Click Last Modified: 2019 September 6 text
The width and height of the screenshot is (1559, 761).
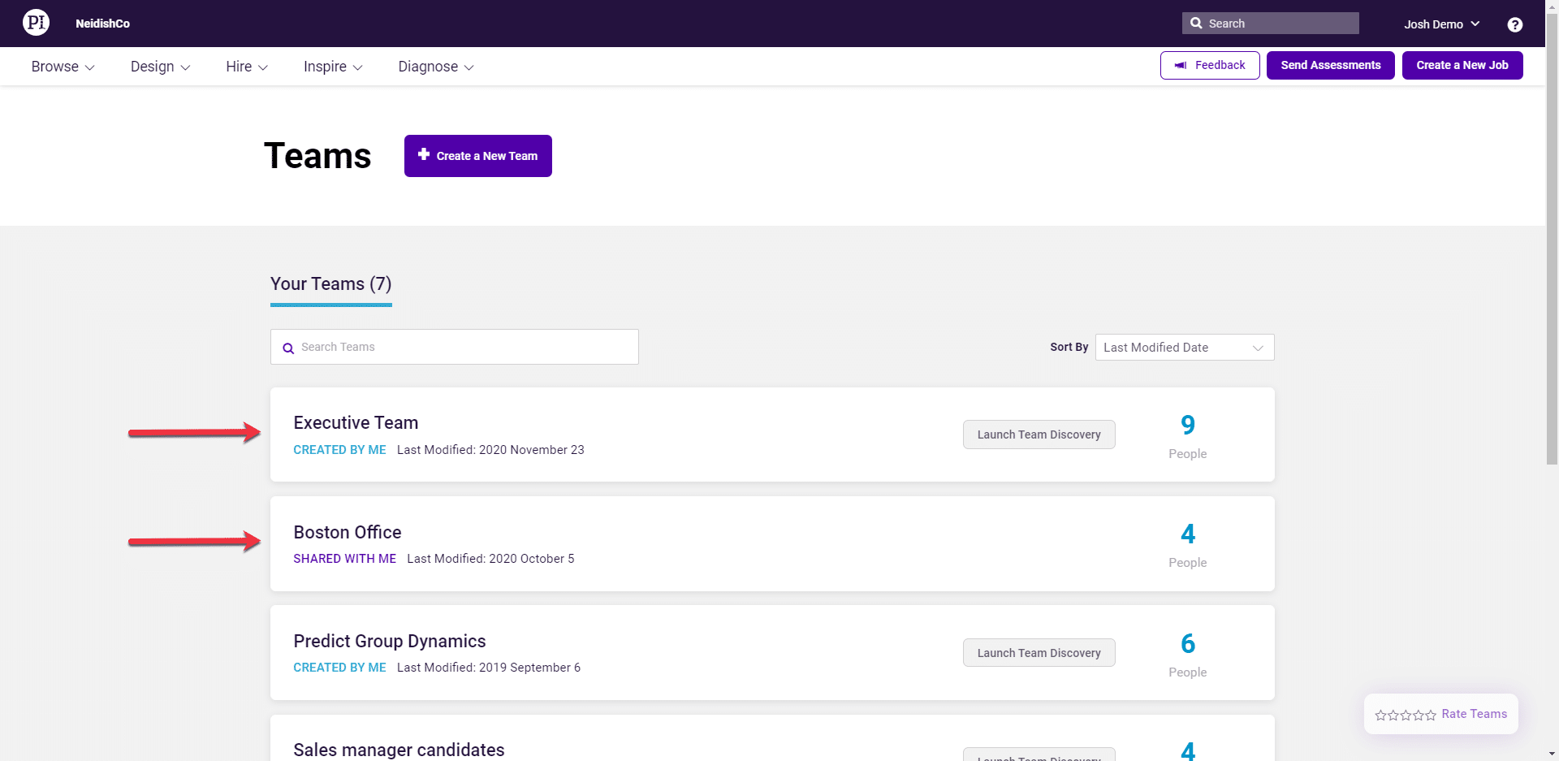(489, 668)
